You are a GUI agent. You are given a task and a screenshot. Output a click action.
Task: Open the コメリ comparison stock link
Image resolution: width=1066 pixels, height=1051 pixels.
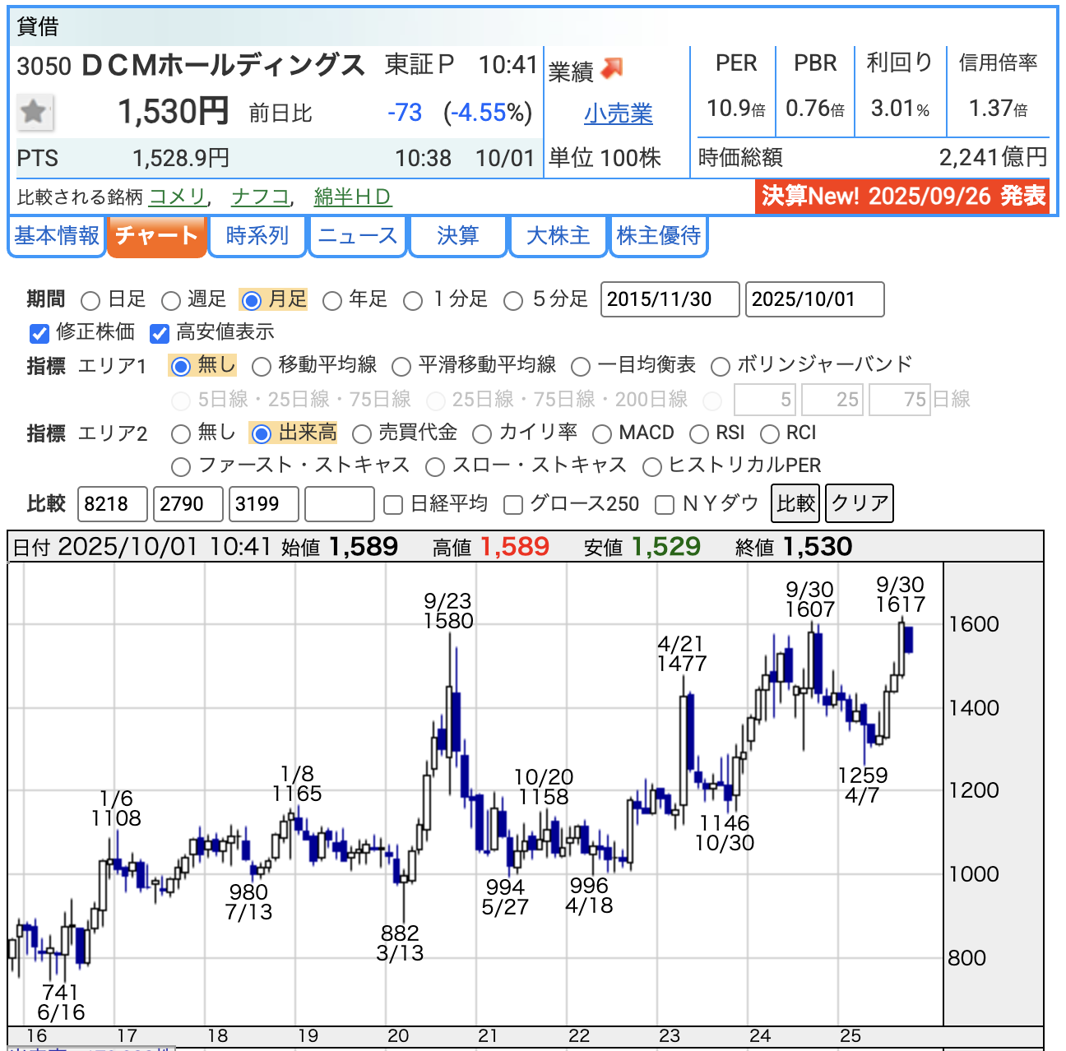click(x=177, y=197)
